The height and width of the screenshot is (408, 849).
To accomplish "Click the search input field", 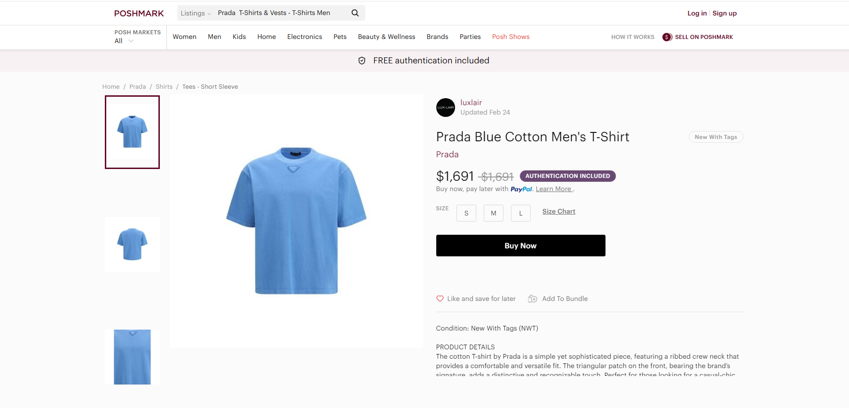I will pos(282,13).
